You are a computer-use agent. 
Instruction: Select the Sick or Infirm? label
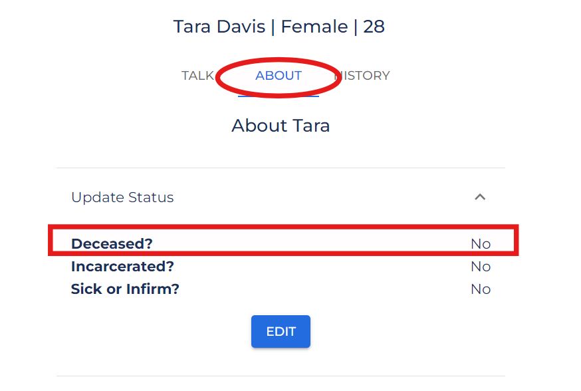125,289
